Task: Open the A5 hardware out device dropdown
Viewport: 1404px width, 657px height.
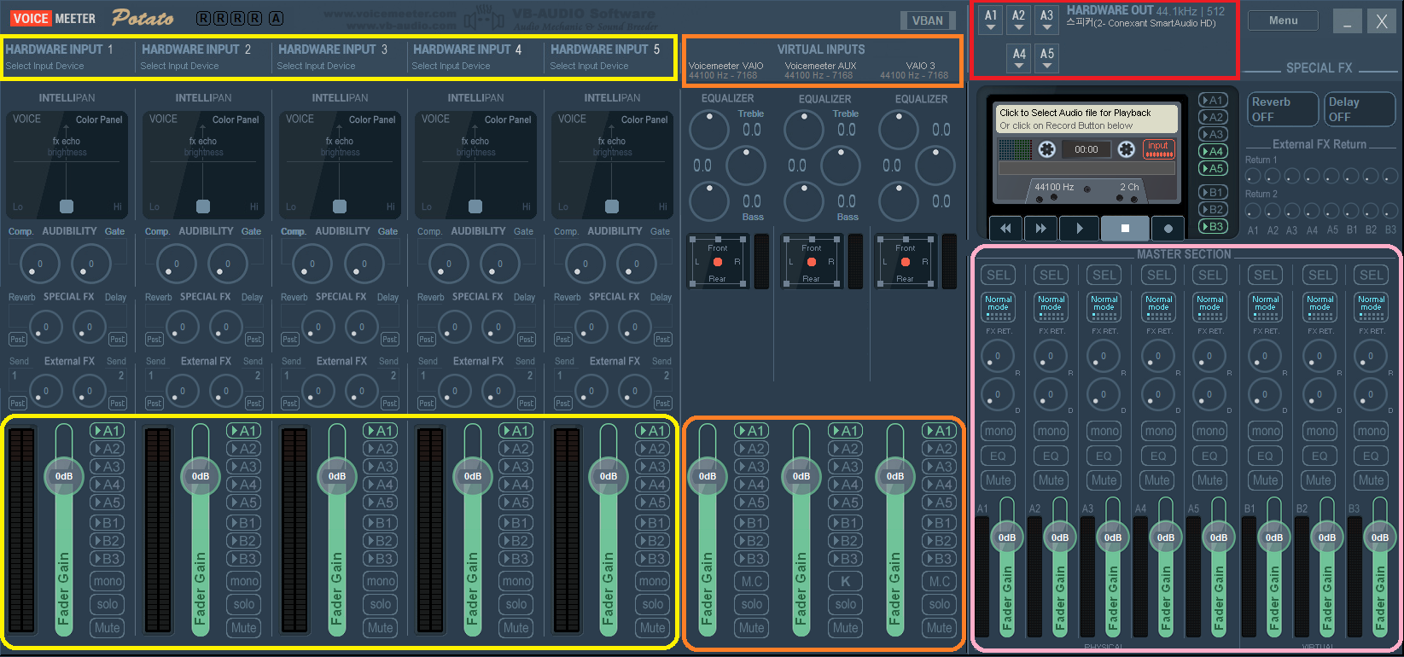Action: click(1047, 58)
